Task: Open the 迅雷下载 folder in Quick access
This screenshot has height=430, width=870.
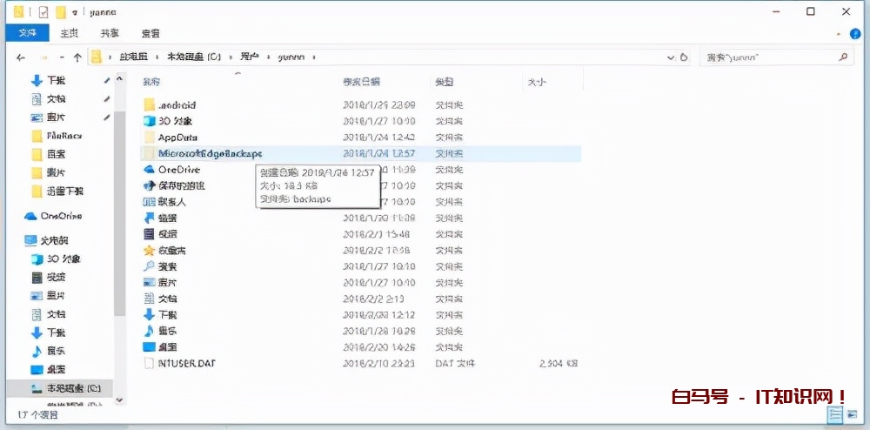Action: [57, 191]
